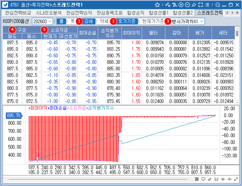Click the table's vertical scrollbar
Image resolution: width=242 pixels, height=186 pixels.
pos(237,65)
